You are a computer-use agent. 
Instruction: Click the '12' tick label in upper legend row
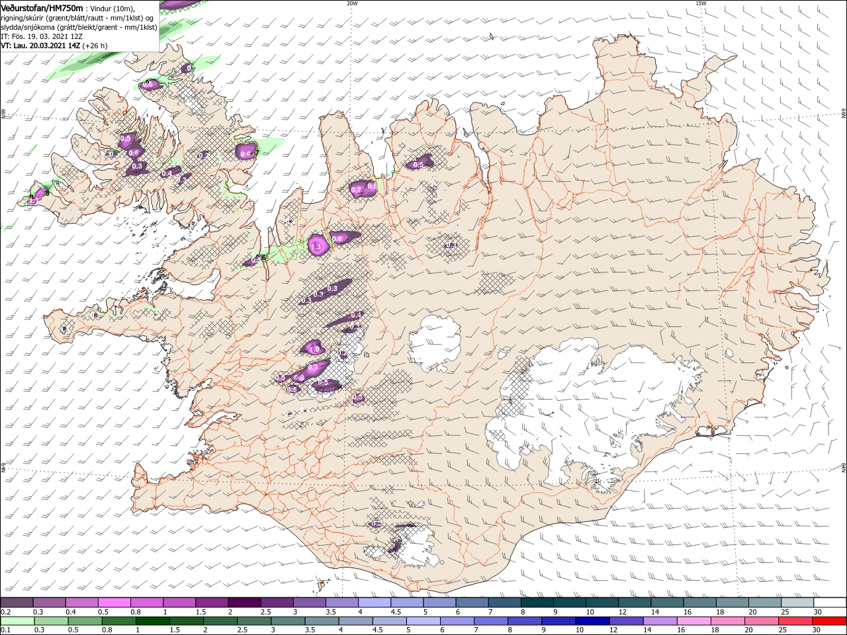point(622,612)
